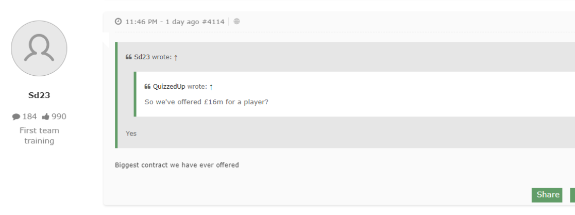Image resolution: width=575 pixels, height=215 pixels.
Task: Click the globe icon next to #4114
Action: tap(237, 22)
